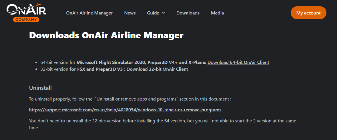The width and height of the screenshot is (337, 140).
Task: Click the Downloads OnAir Airline Manager heading
Action: (106, 35)
